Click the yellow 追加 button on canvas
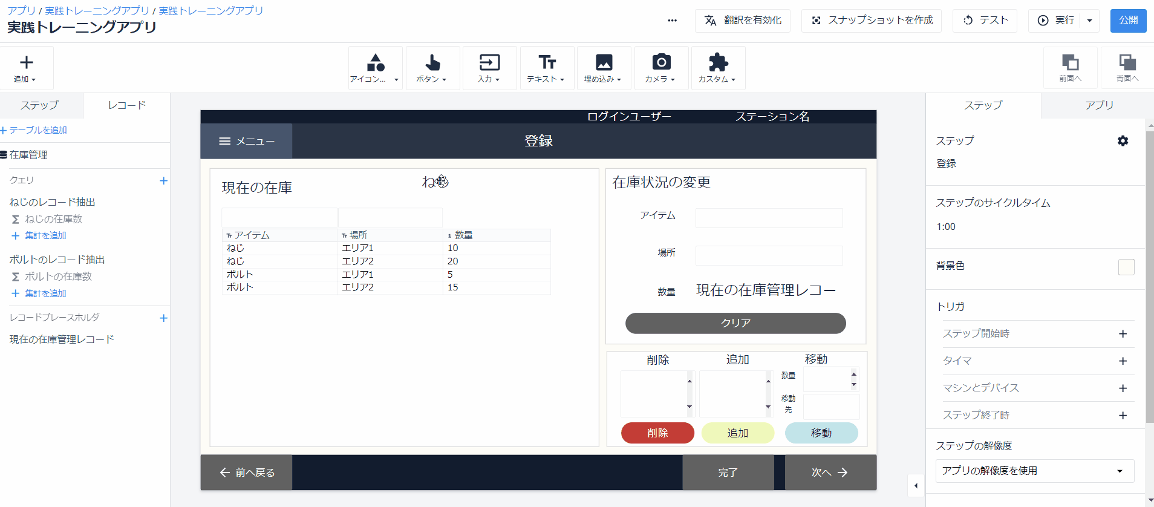The image size is (1154, 507). pyautogui.click(x=737, y=433)
